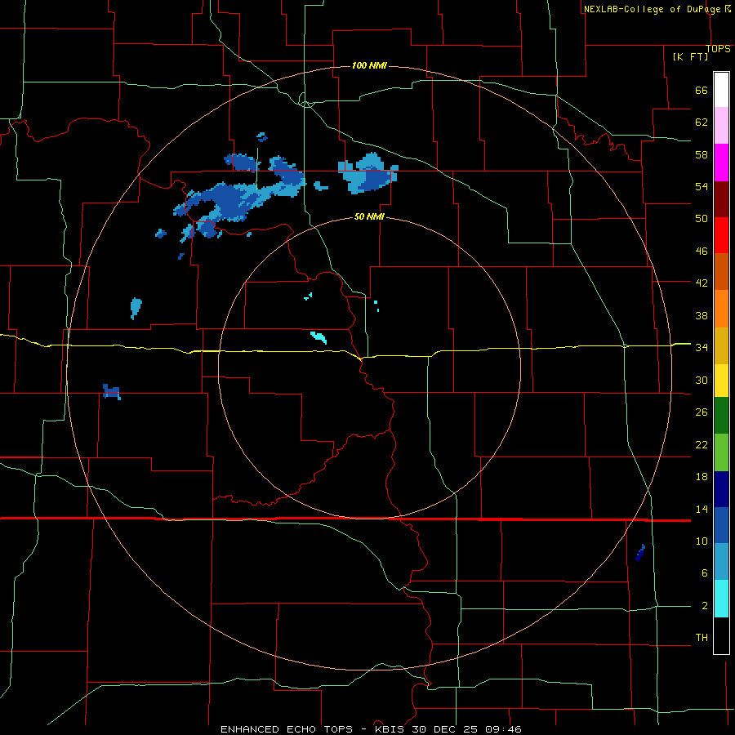This screenshot has height=735, width=735.
Task: Click the light green swatch near 22
Action: tap(721, 452)
